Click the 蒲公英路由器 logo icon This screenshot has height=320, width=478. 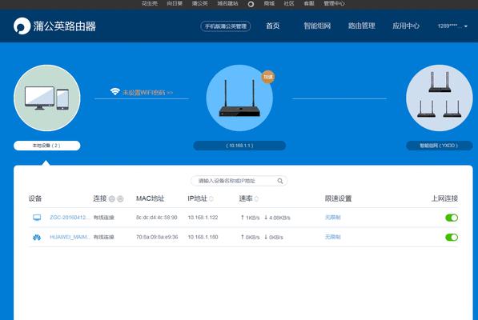click(x=22, y=26)
